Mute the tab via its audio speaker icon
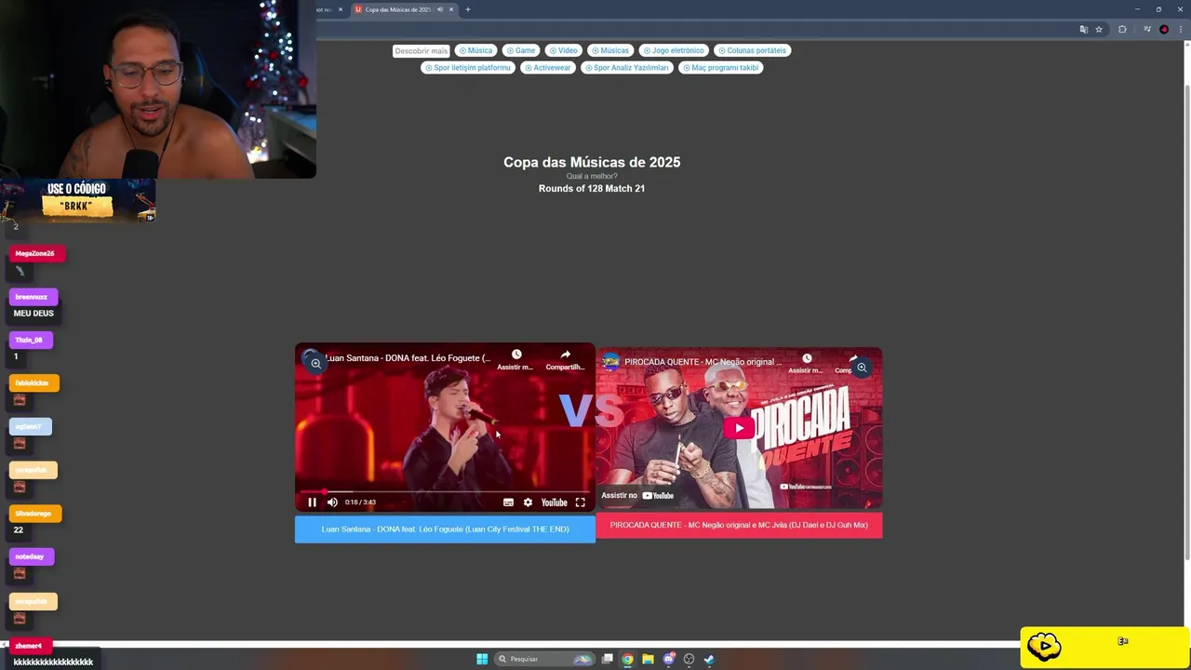Viewport: 1191px width, 670px height. pos(440,9)
